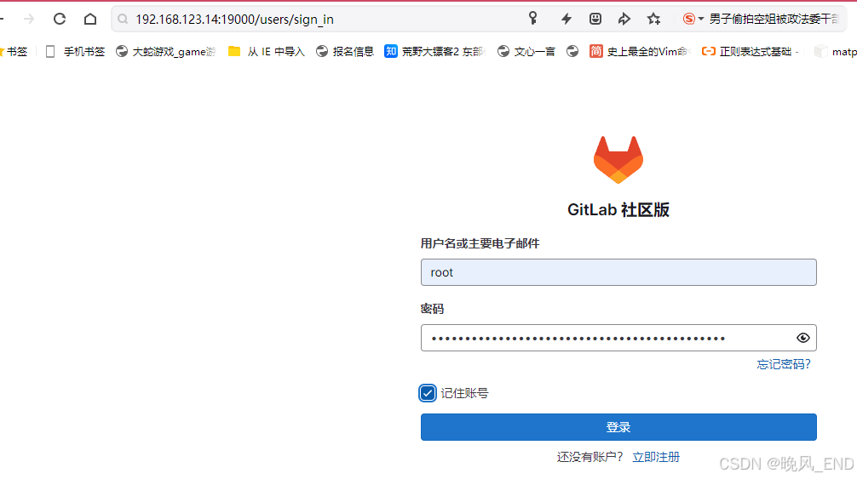Click the lightning speed mode icon
The height and width of the screenshot is (479, 857).
click(x=567, y=19)
